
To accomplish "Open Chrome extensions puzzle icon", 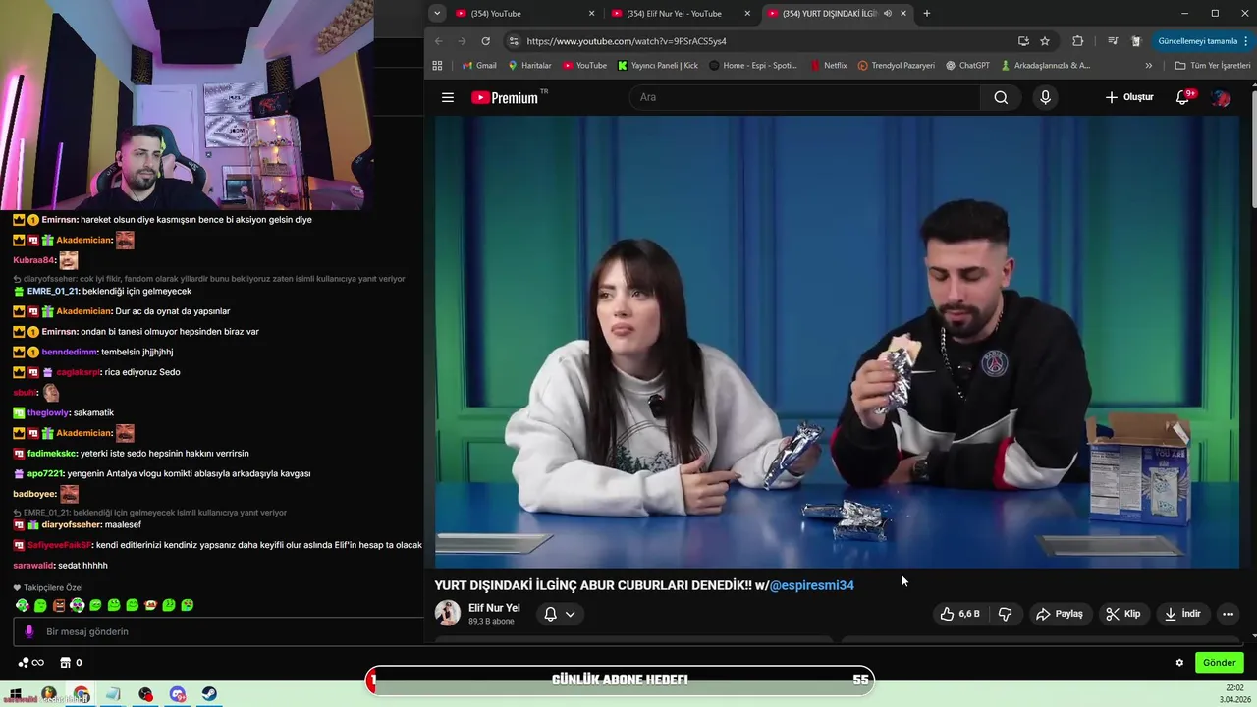I will 1077,41.
